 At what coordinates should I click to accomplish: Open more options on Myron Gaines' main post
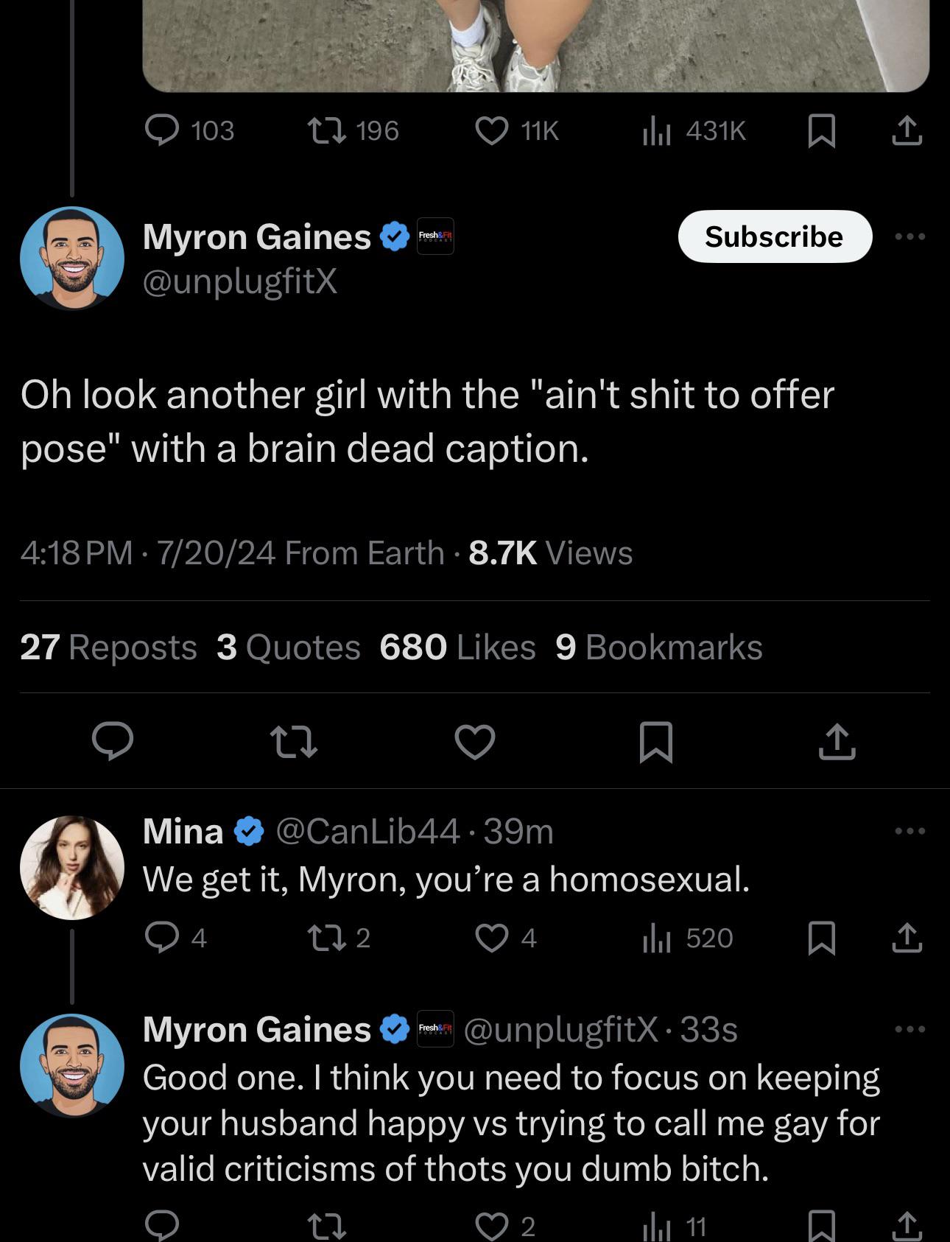click(x=910, y=236)
